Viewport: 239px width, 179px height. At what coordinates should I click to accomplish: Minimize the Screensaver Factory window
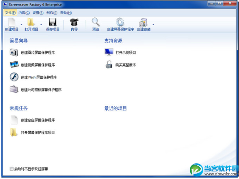[x=212, y=4]
